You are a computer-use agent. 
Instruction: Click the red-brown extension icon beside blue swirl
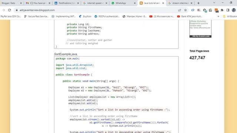198,10
